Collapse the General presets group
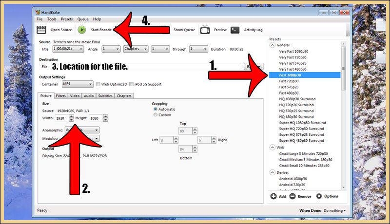390x224 pixels. click(273, 45)
